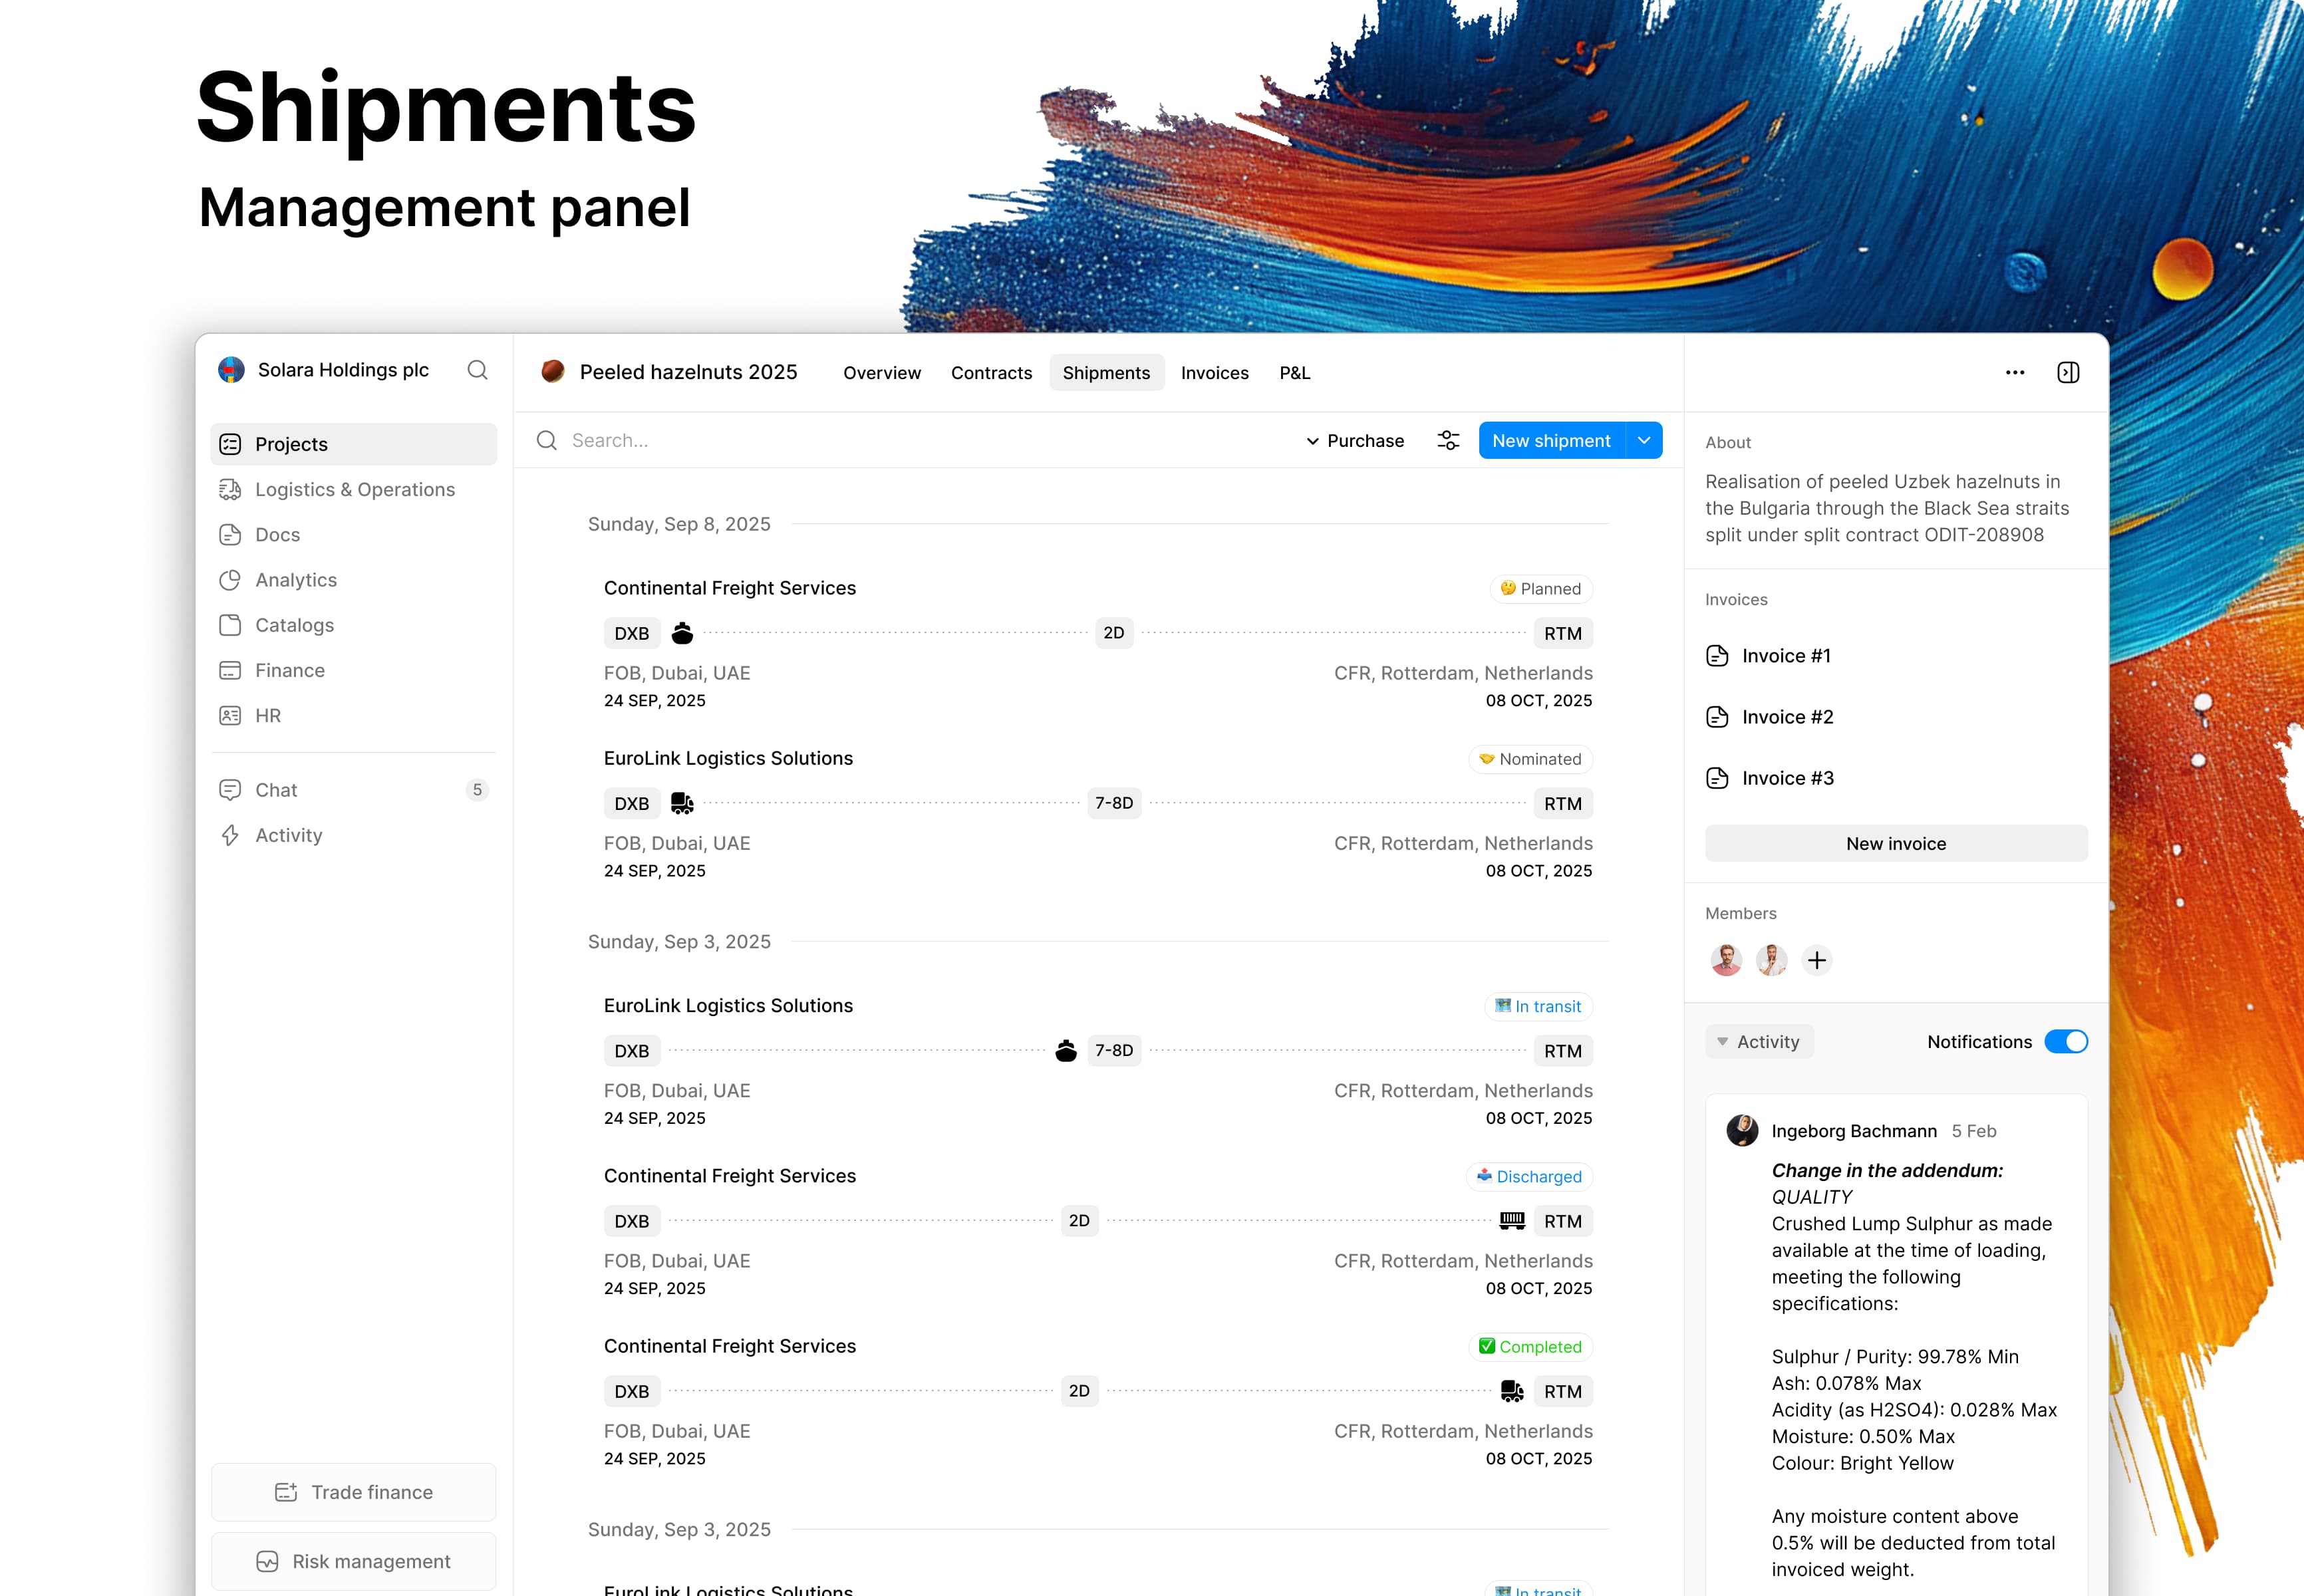The height and width of the screenshot is (1596, 2304).
Task: Click the Planned status badge
Action: [1541, 588]
